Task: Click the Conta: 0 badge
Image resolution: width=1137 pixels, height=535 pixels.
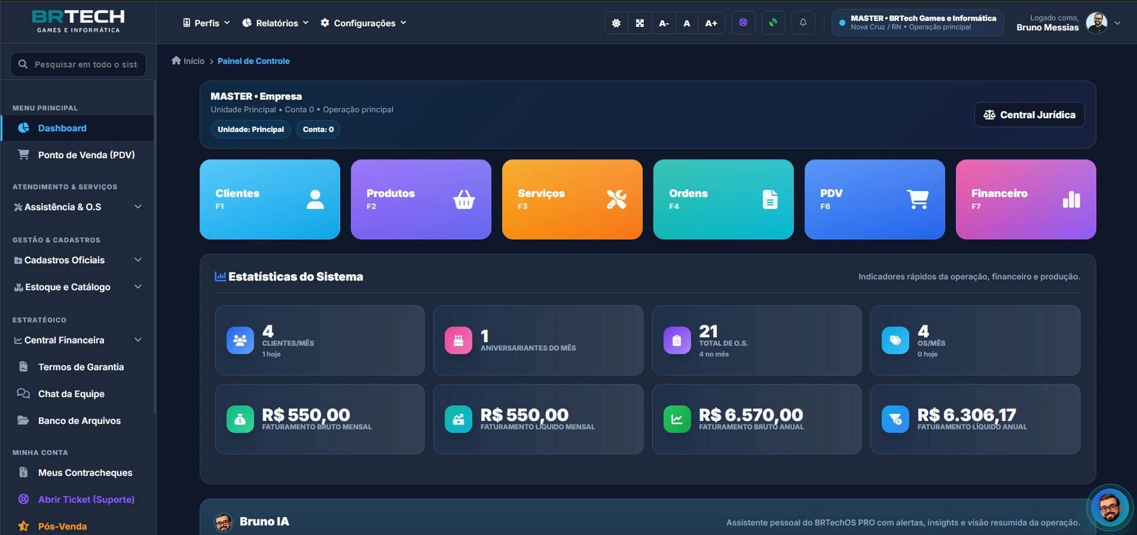Action: 318,129
